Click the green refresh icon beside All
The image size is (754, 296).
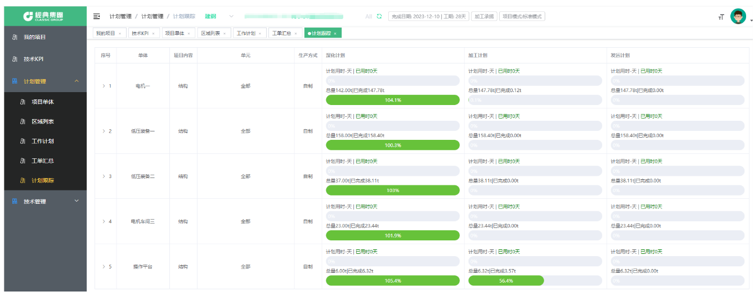(379, 16)
